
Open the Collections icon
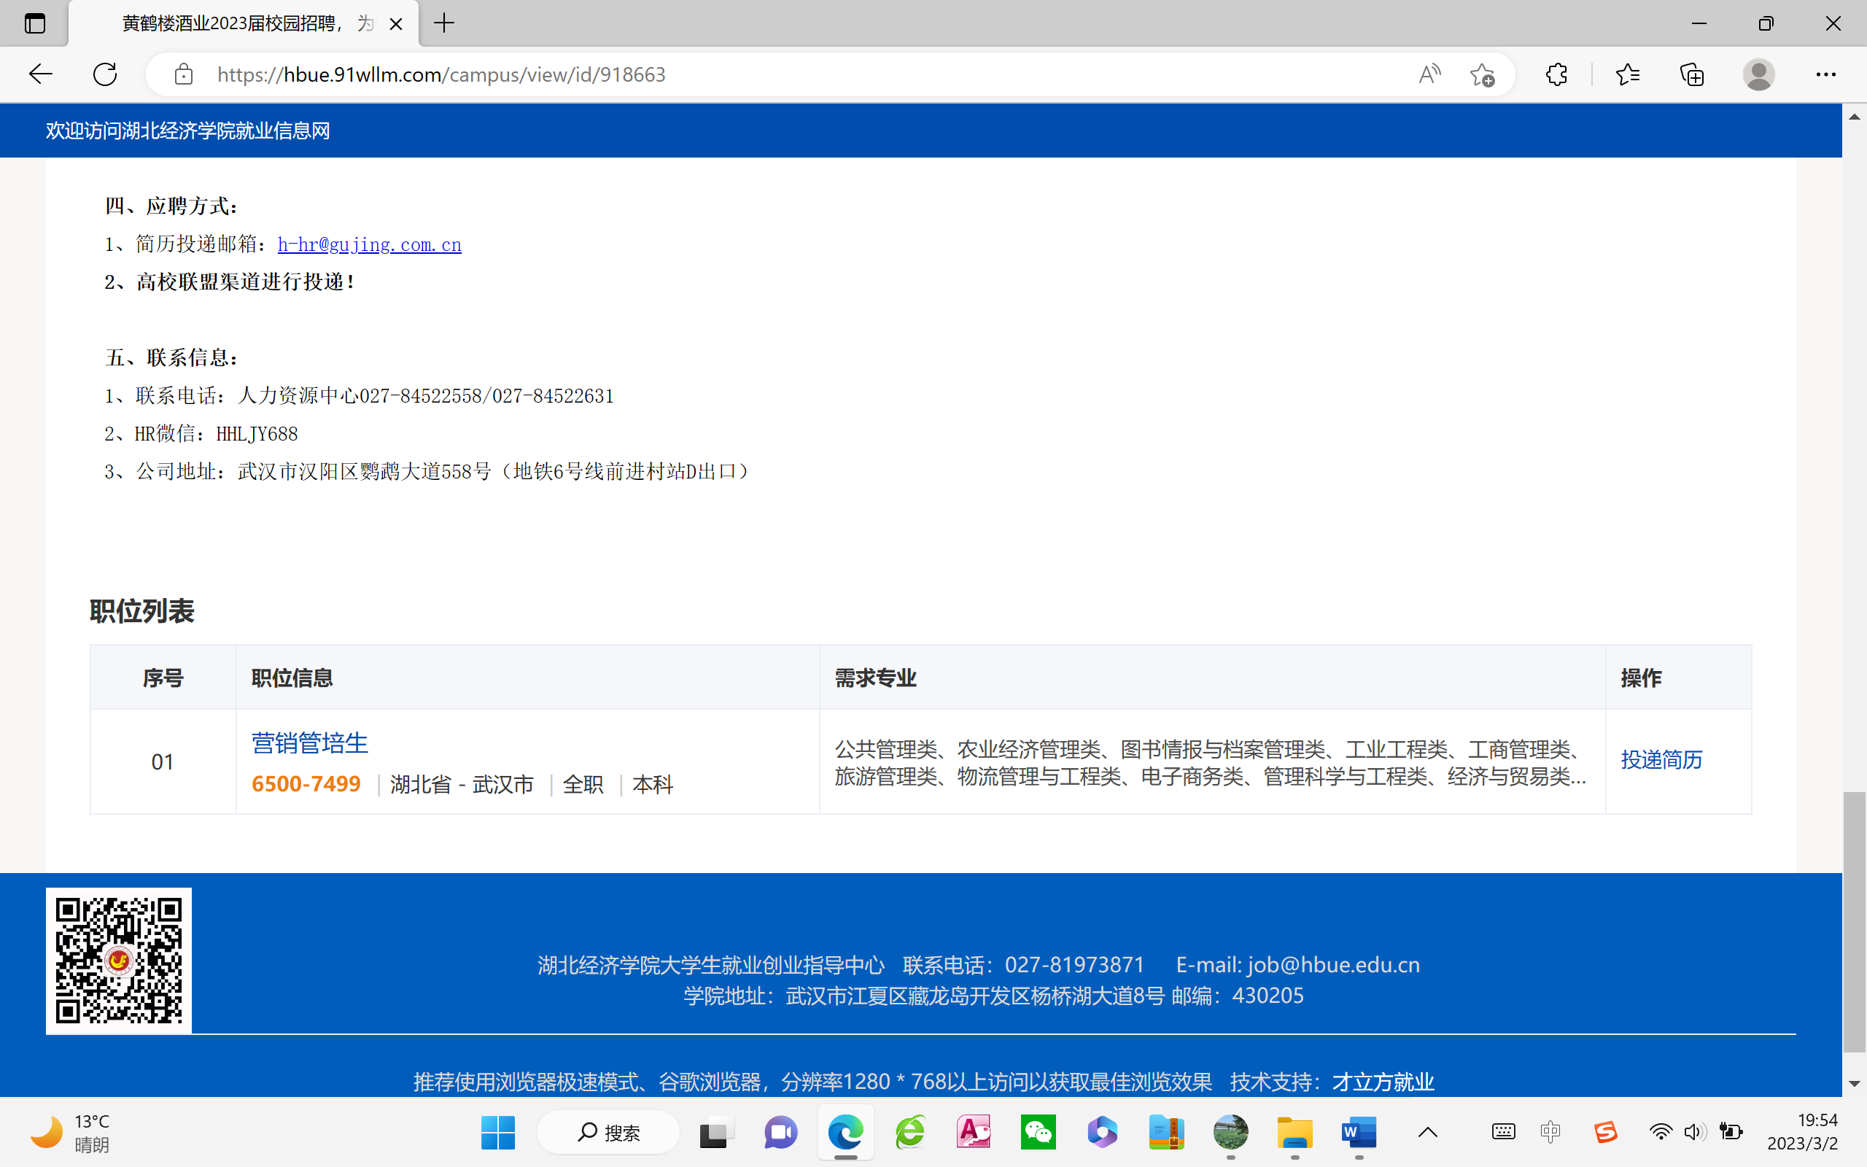coord(1691,74)
